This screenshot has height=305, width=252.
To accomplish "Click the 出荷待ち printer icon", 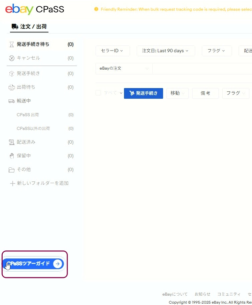I will click(x=12, y=87).
